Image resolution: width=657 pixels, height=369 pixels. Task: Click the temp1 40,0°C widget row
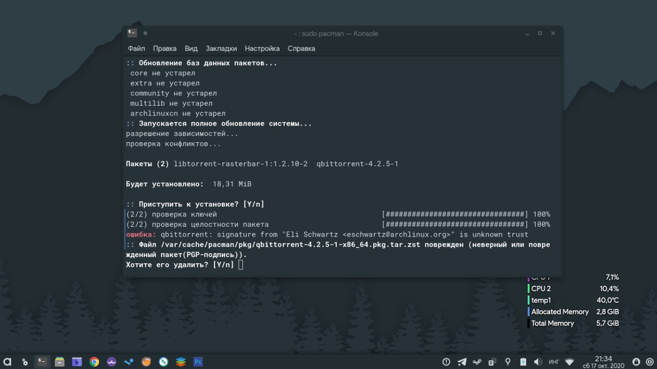(573, 300)
